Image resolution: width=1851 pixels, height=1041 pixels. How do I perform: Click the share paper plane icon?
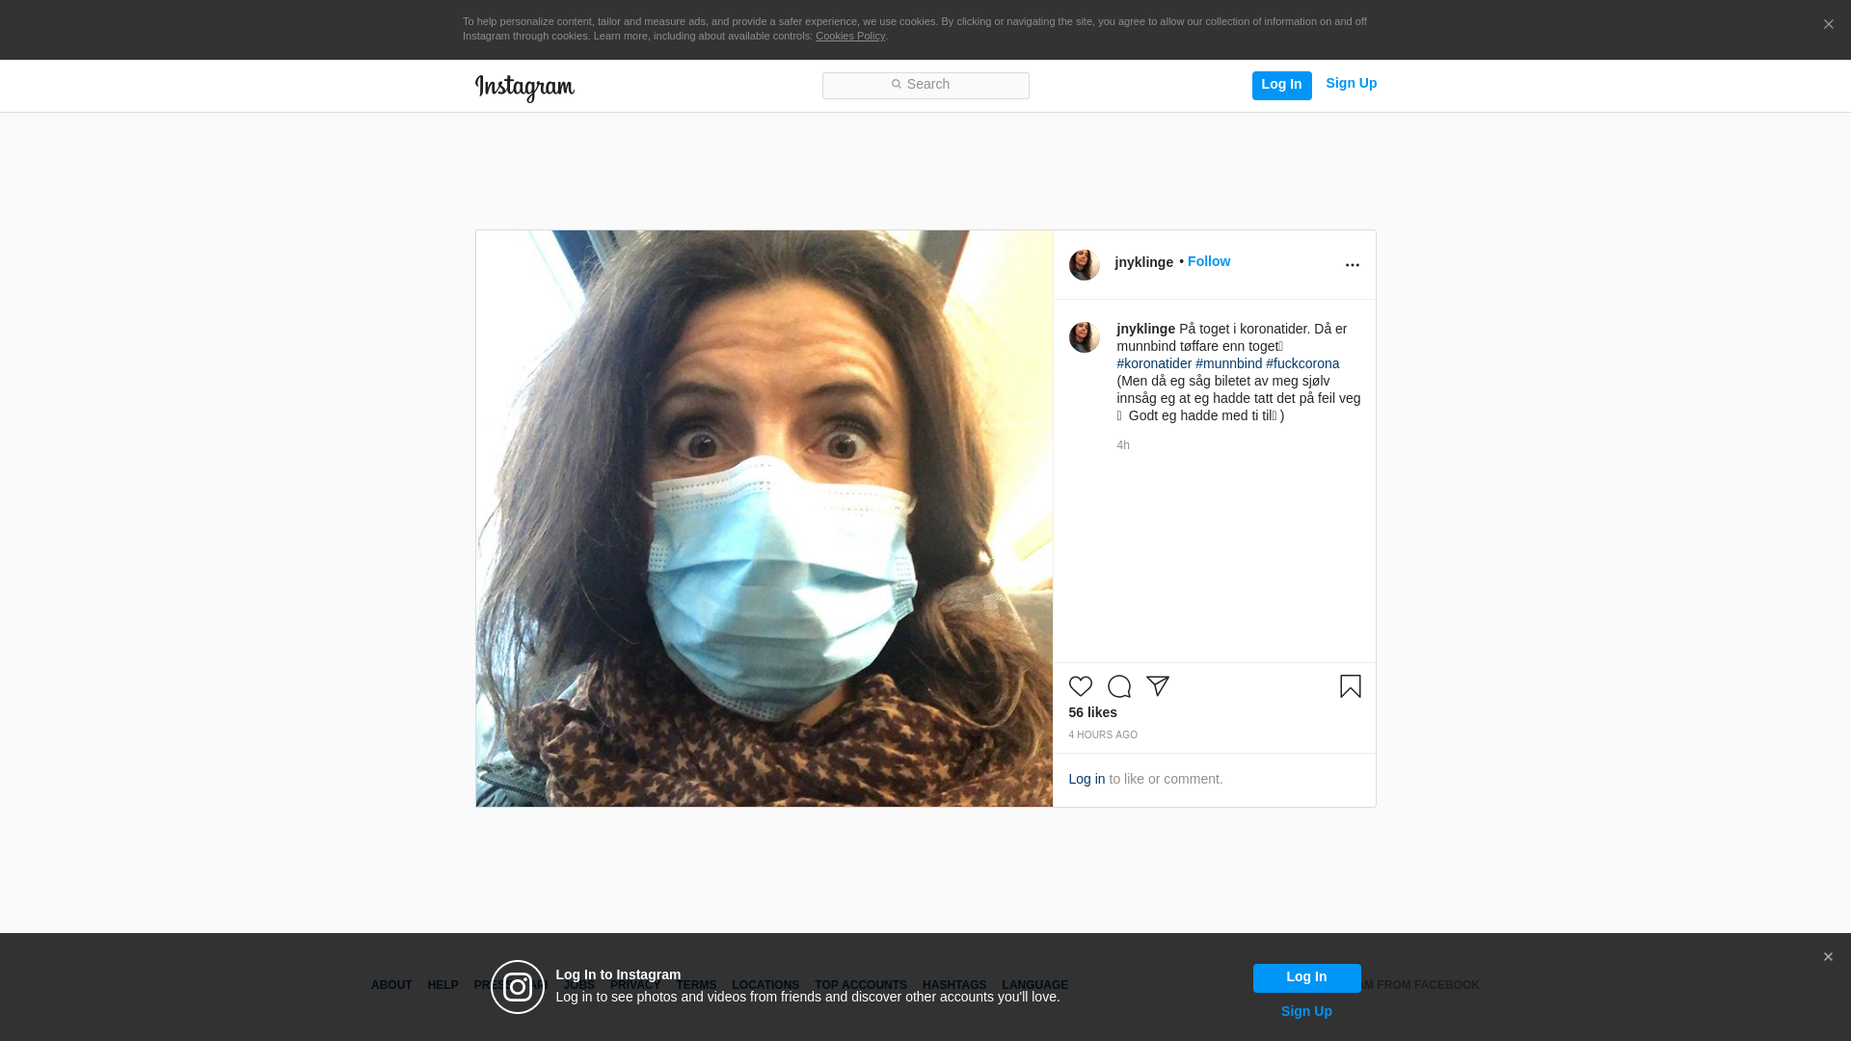pyautogui.click(x=1157, y=686)
